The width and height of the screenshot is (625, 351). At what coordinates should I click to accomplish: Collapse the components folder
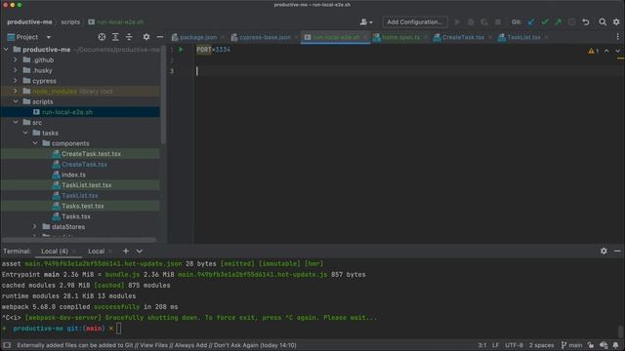35,143
